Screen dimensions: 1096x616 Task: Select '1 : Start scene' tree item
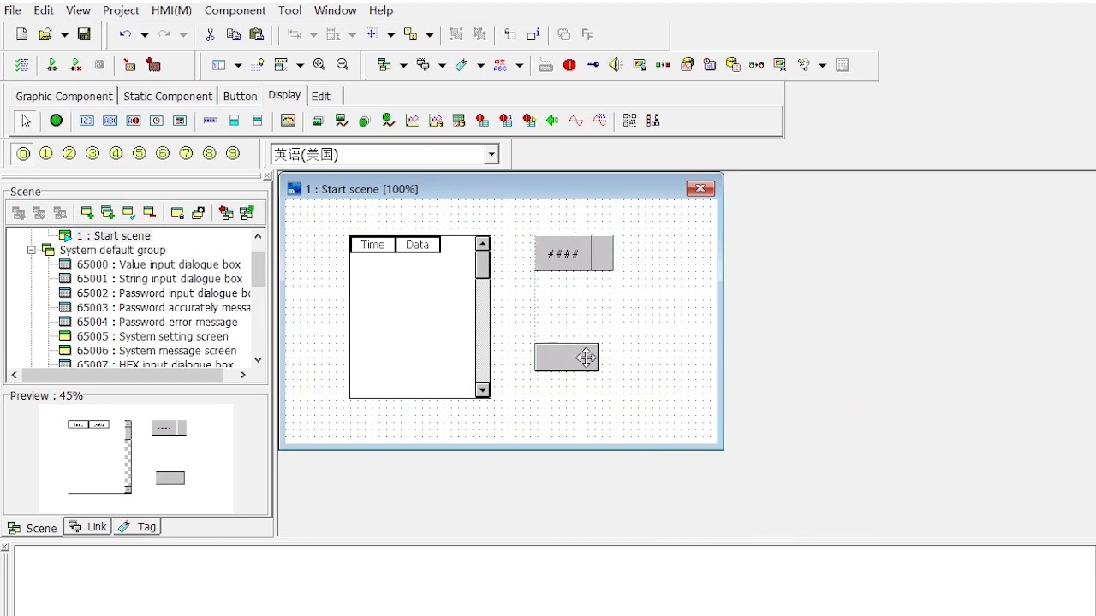pyautogui.click(x=113, y=235)
